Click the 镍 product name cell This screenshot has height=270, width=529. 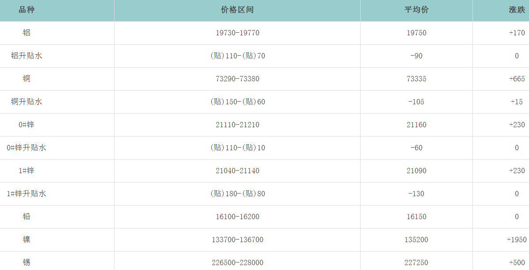pos(27,240)
